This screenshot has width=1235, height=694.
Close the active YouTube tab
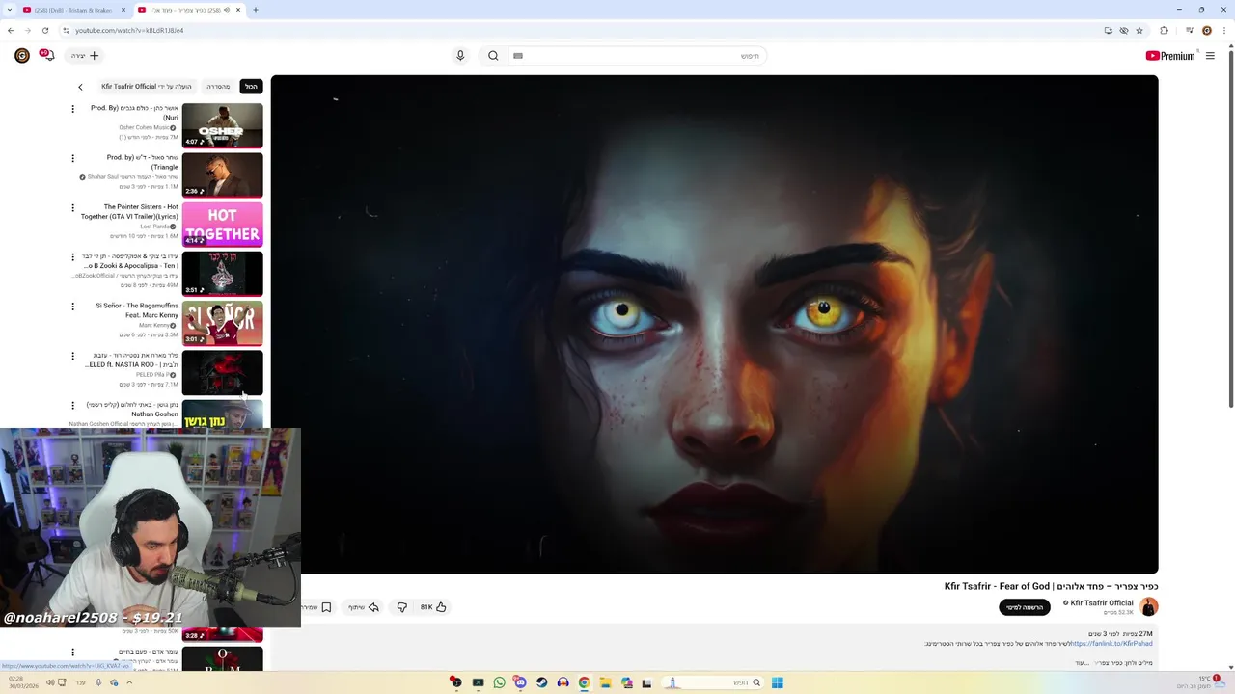238,10
